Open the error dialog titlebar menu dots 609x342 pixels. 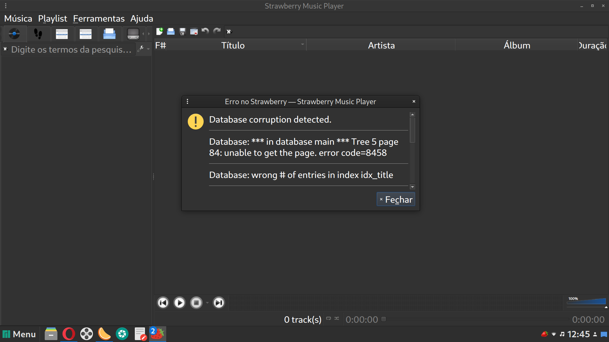coord(187,101)
